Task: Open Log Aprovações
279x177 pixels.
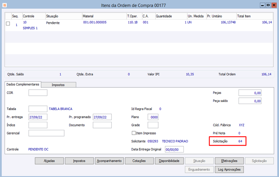Action: 229,169
